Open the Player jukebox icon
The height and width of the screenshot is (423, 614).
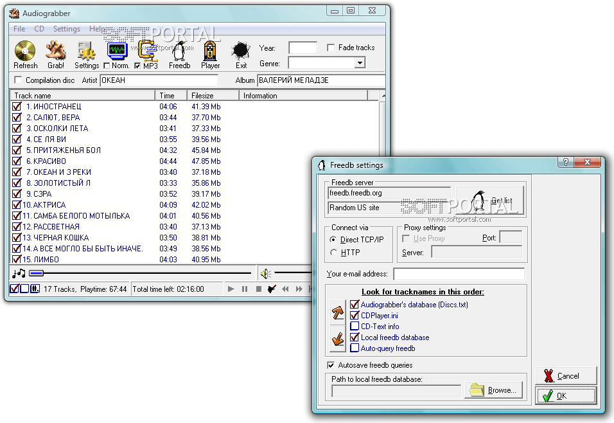[210, 51]
